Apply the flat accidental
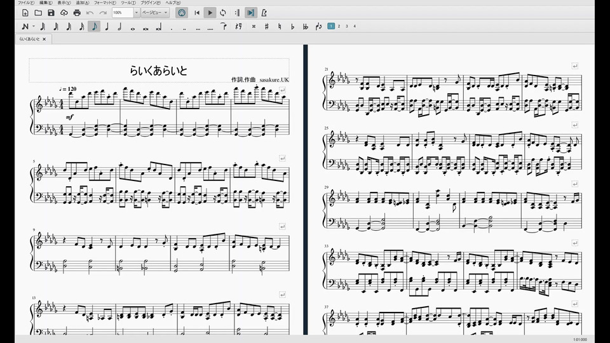The height and width of the screenshot is (343, 610). (x=292, y=27)
